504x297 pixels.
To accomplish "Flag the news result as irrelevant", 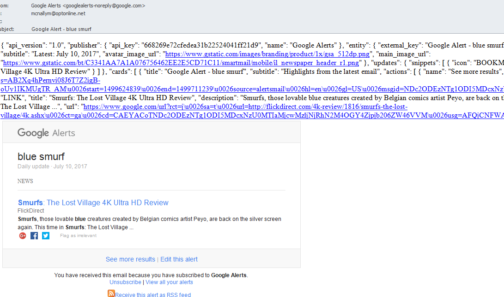I will pyautogui.click(x=78, y=236).
